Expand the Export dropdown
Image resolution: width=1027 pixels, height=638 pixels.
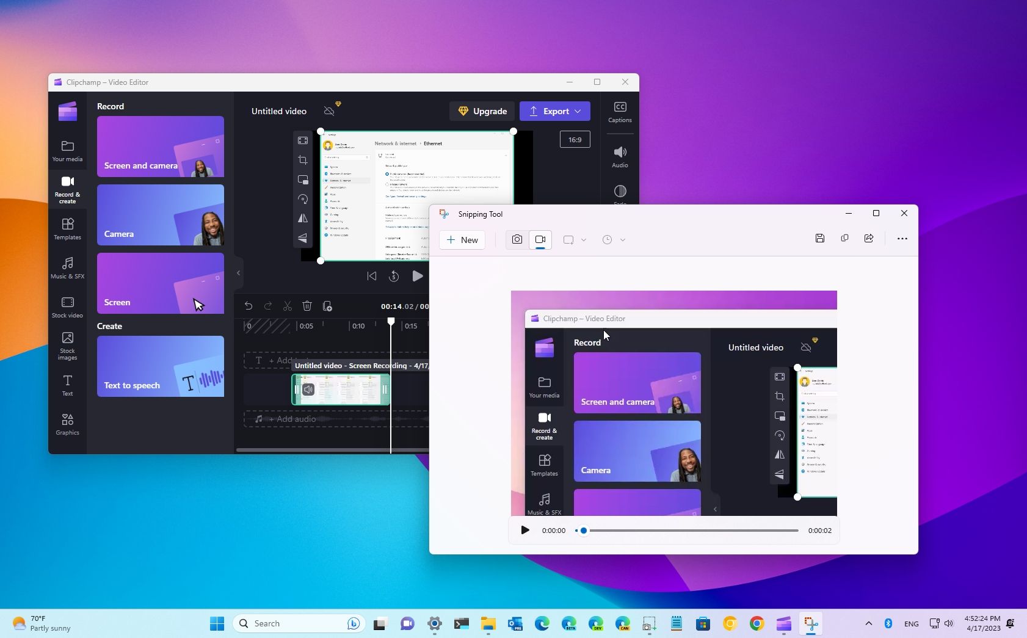tap(576, 111)
